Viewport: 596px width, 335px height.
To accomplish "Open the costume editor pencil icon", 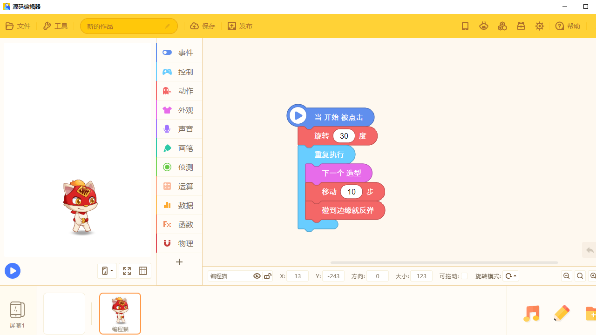I will pyautogui.click(x=562, y=313).
